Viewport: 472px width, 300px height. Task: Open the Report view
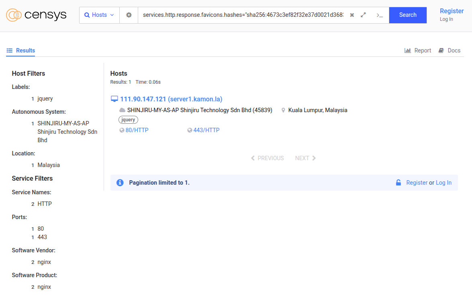pyautogui.click(x=418, y=50)
